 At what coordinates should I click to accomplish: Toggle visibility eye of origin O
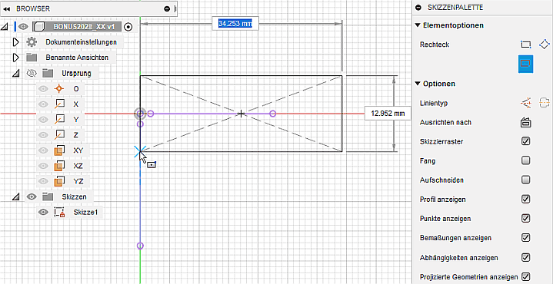[43, 89]
